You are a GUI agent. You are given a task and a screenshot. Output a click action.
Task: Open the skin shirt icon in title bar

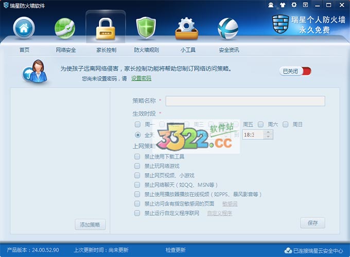(283, 5)
